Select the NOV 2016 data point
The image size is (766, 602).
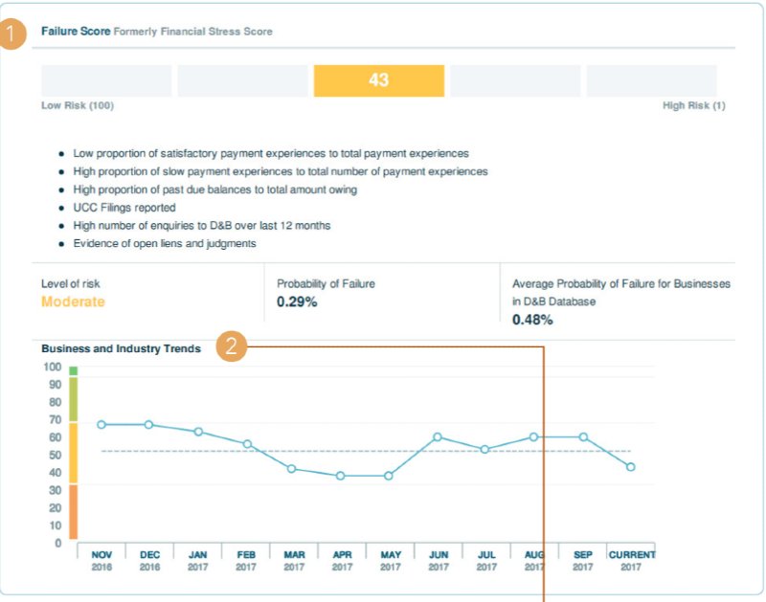coord(101,424)
